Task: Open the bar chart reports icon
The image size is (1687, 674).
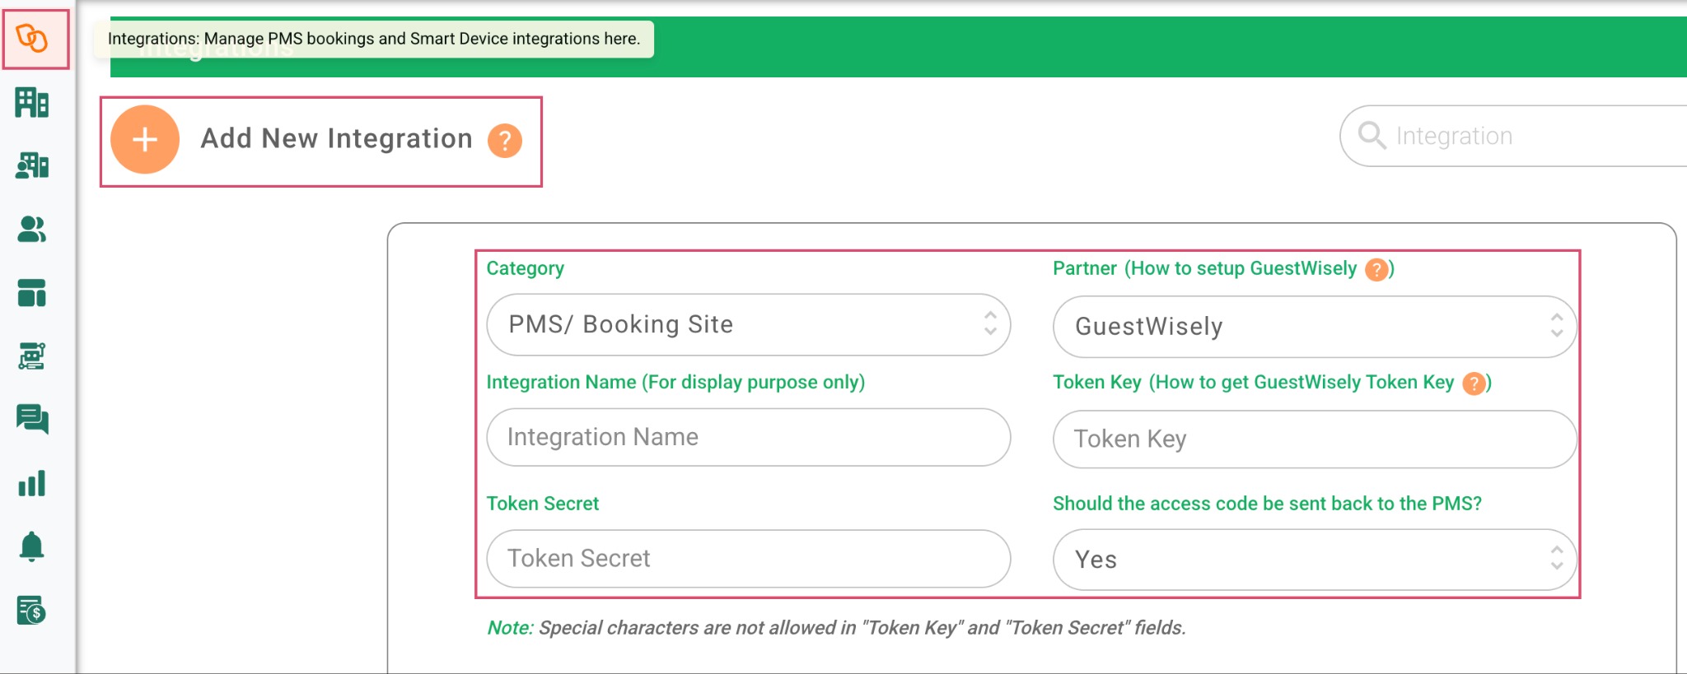Action: coord(32,483)
